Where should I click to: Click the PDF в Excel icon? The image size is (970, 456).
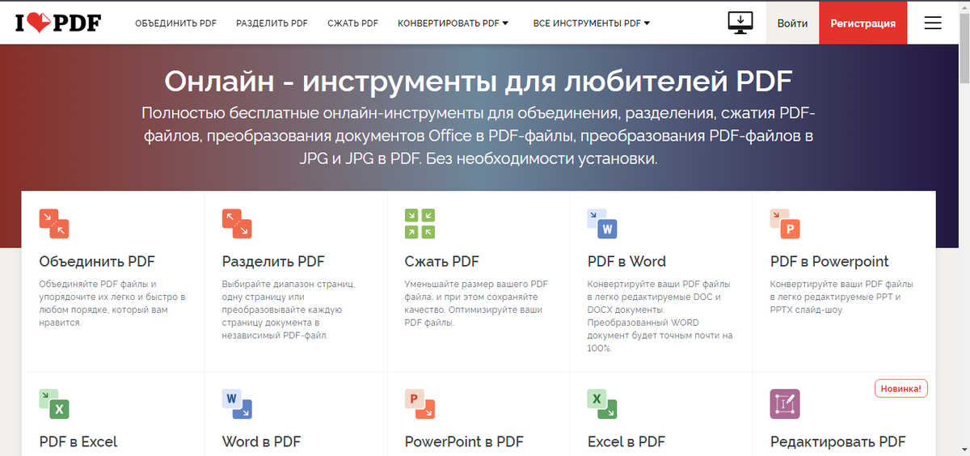click(x=54, y=403)
